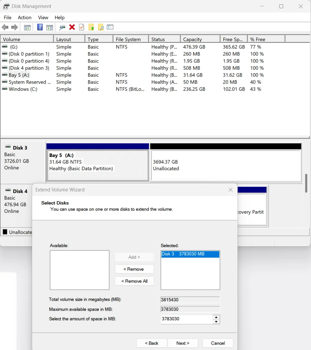Click the Properties checkmark toolbar icon
Viewport: 311px width, 350px height.
(82, 27)
